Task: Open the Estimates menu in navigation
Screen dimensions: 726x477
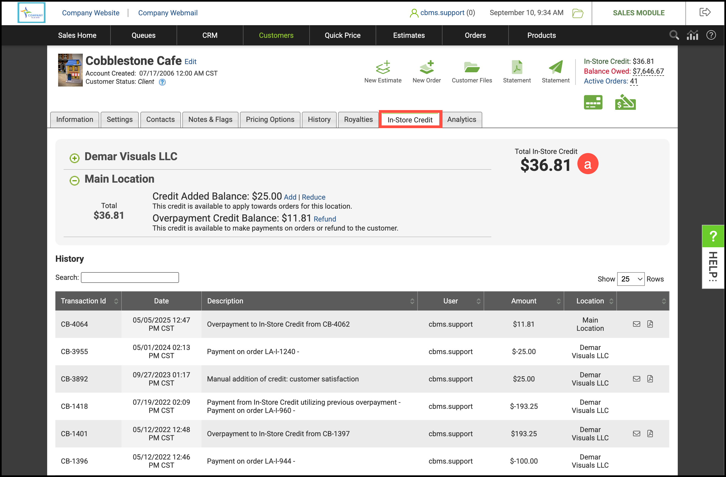Action: point(409,35)
